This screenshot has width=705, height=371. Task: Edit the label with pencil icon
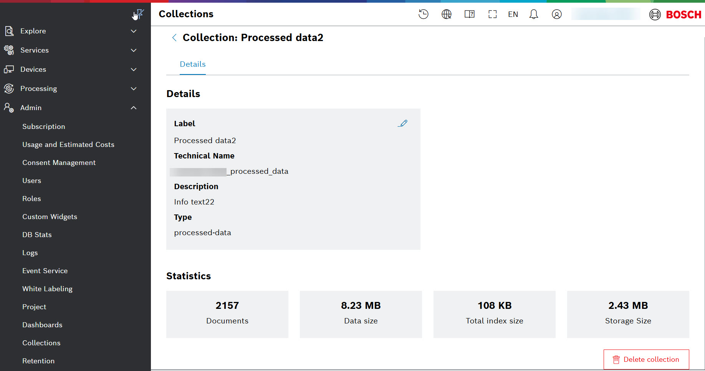[x=402, y=124]
